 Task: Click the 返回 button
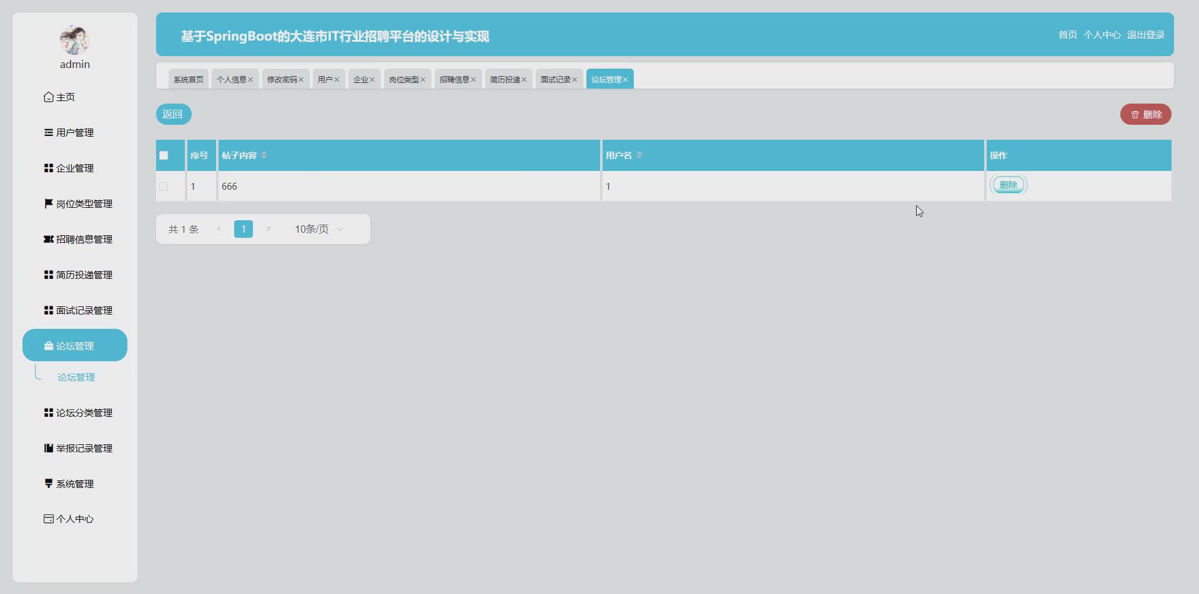point(174,114)
